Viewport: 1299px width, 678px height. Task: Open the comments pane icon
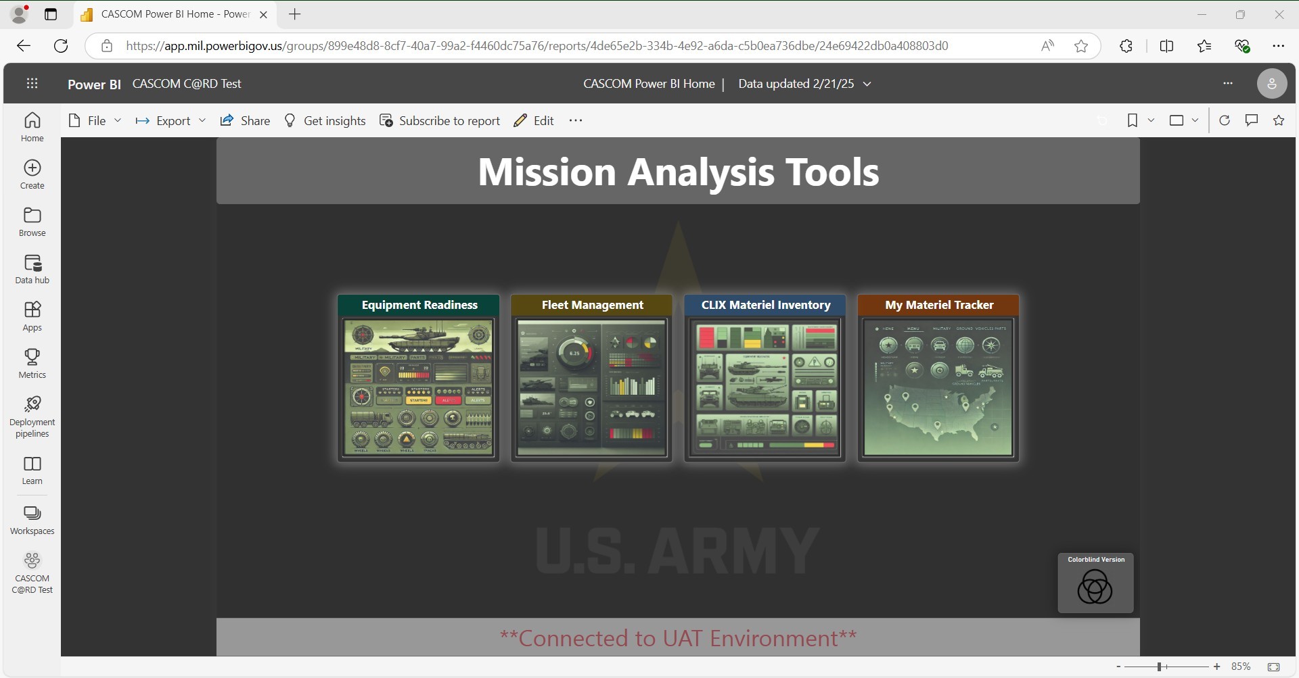pos(1252,120)
